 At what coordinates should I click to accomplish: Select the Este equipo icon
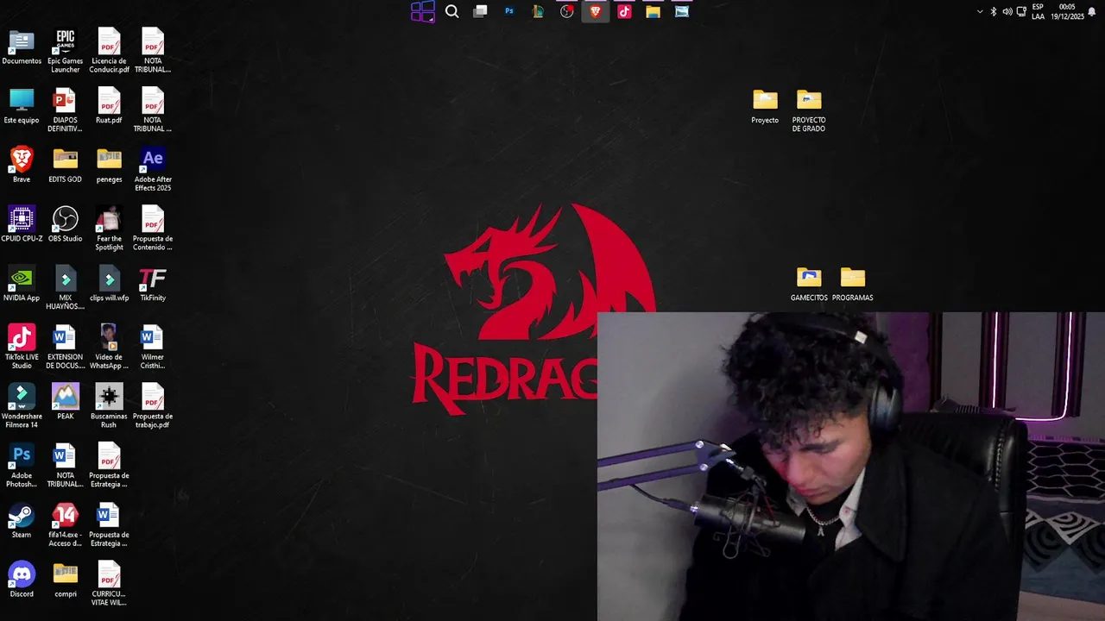coord(22,106)
